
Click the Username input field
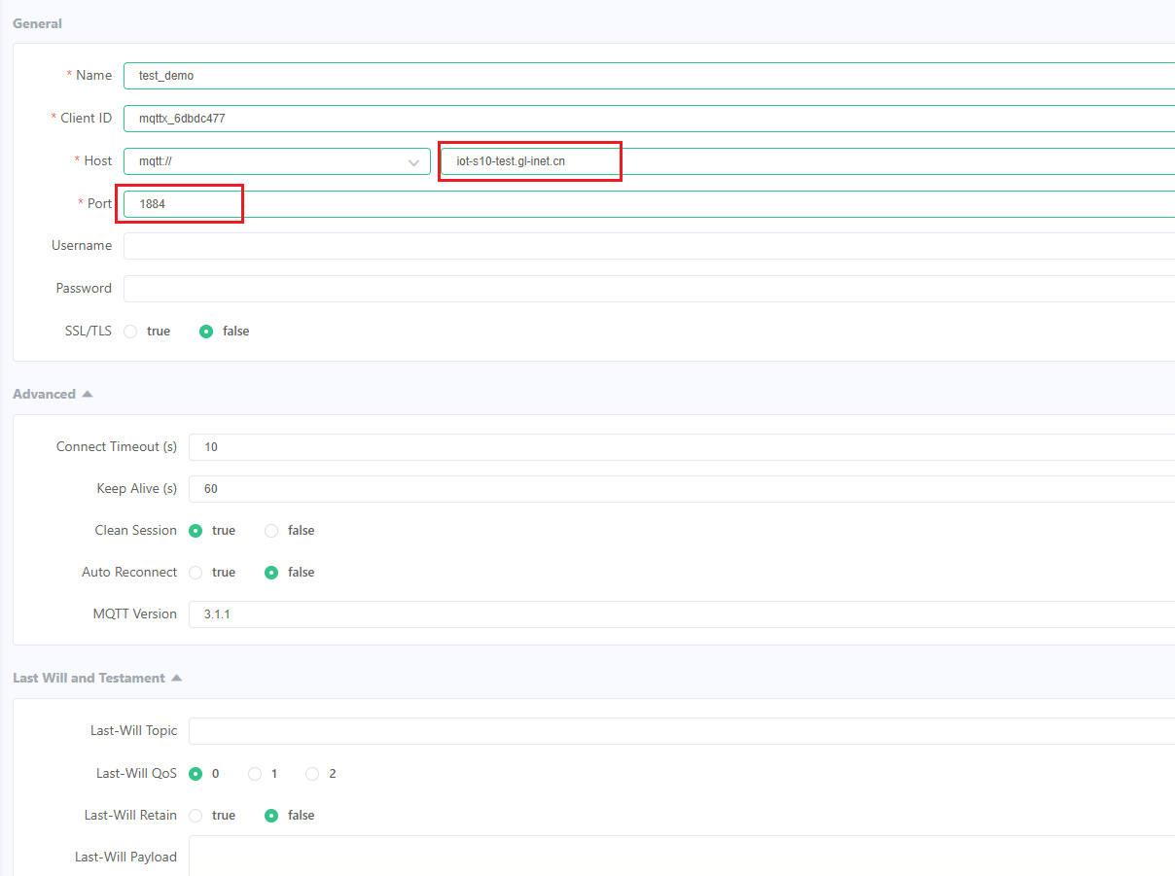point(649,246)
